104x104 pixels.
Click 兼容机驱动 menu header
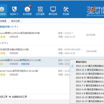[x=81, y=62]
